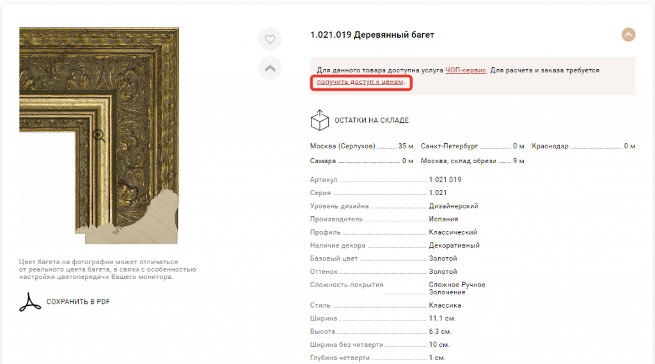
Task: Open the wooden frame moulding product image
Action: 99,136
